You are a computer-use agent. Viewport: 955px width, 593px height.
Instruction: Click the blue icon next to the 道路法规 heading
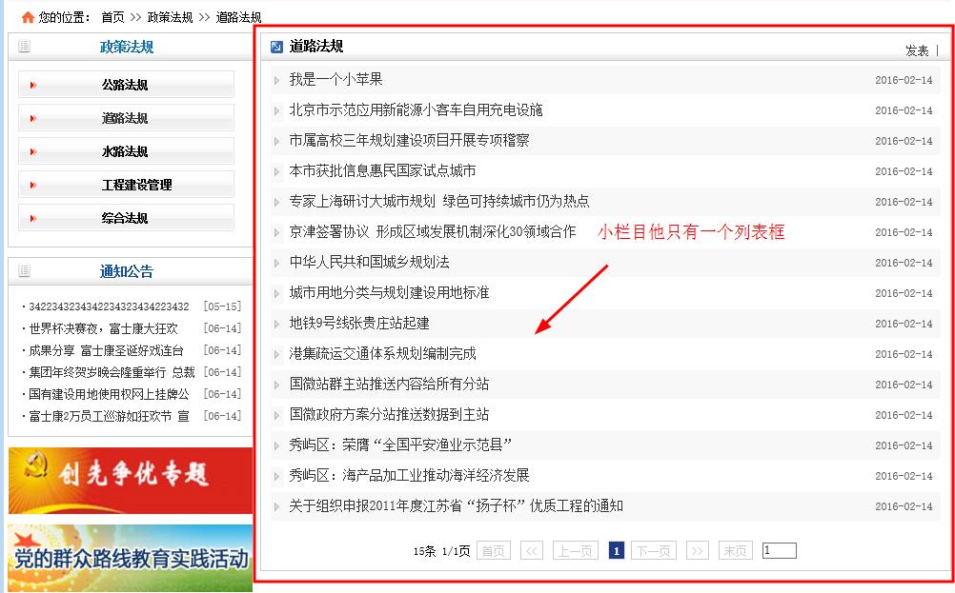coord(276,47)
